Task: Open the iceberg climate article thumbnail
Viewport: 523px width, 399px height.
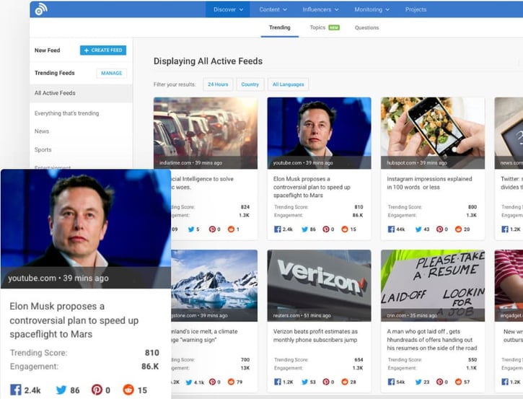Action: pos(214,286)
